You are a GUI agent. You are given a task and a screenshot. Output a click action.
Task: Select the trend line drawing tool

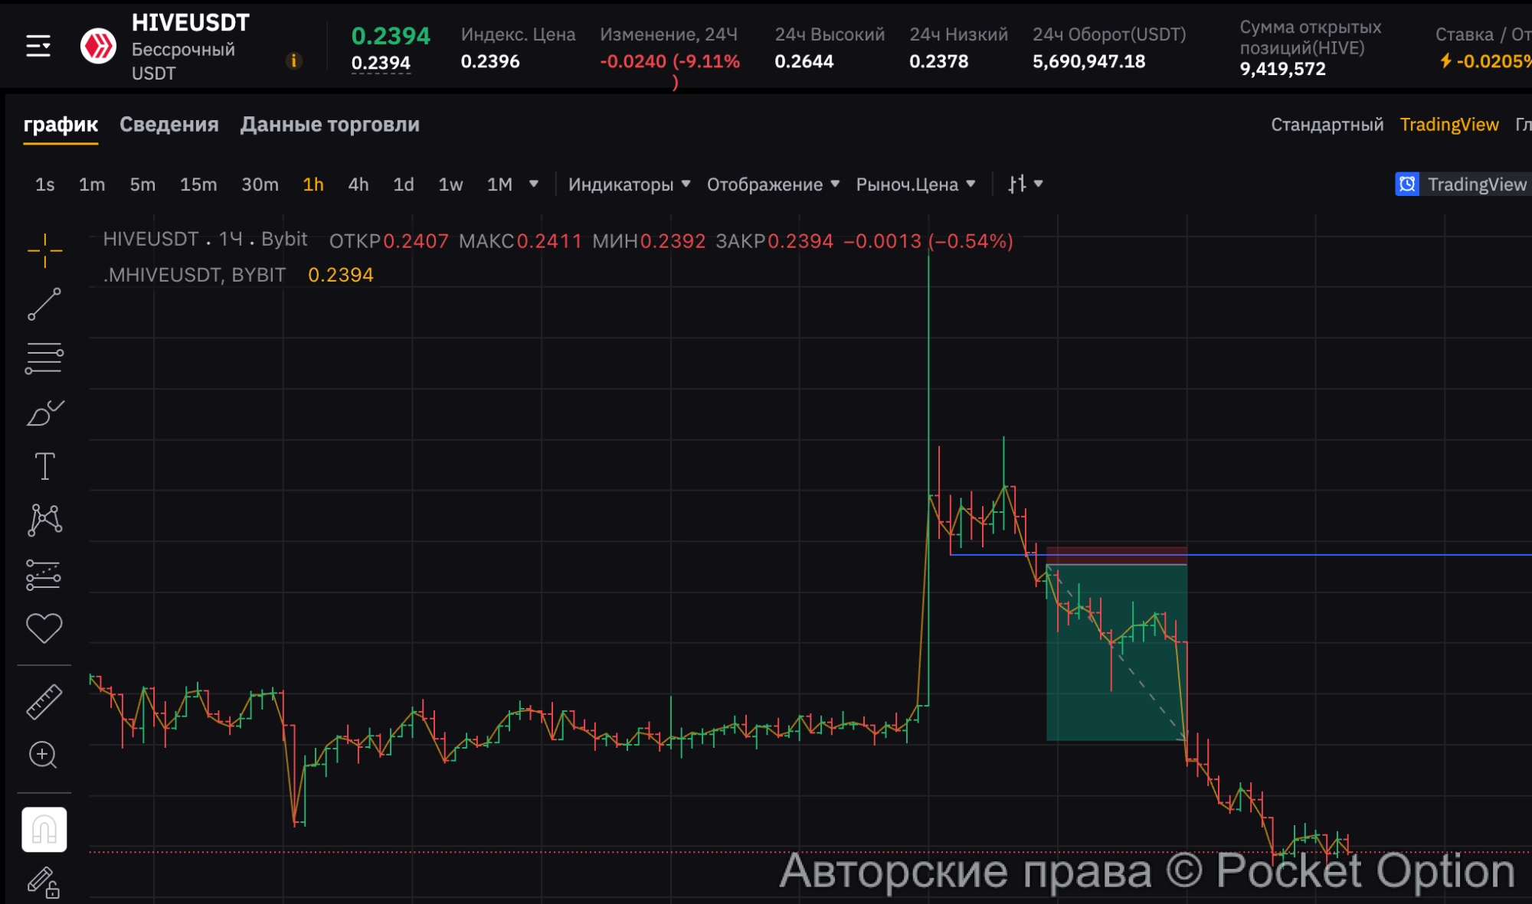tap(44, 304)
